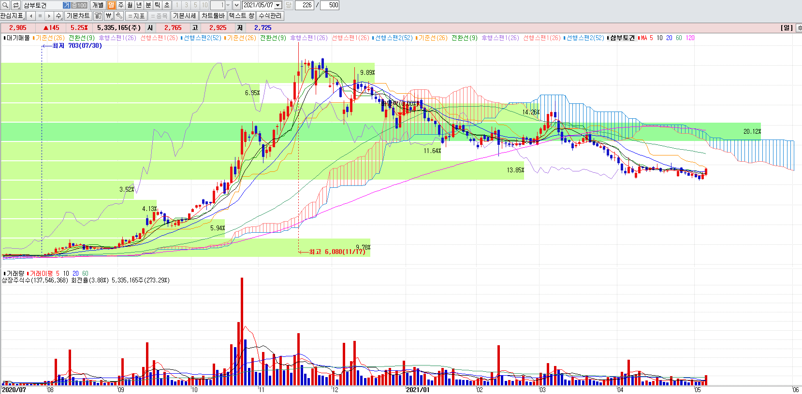Click the candle count field 226
Screen dimensions: 802x394
(304, 5)
